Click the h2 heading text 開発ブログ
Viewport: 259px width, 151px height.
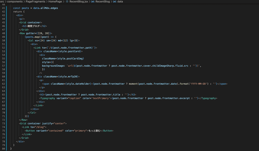tap(33, 26)
